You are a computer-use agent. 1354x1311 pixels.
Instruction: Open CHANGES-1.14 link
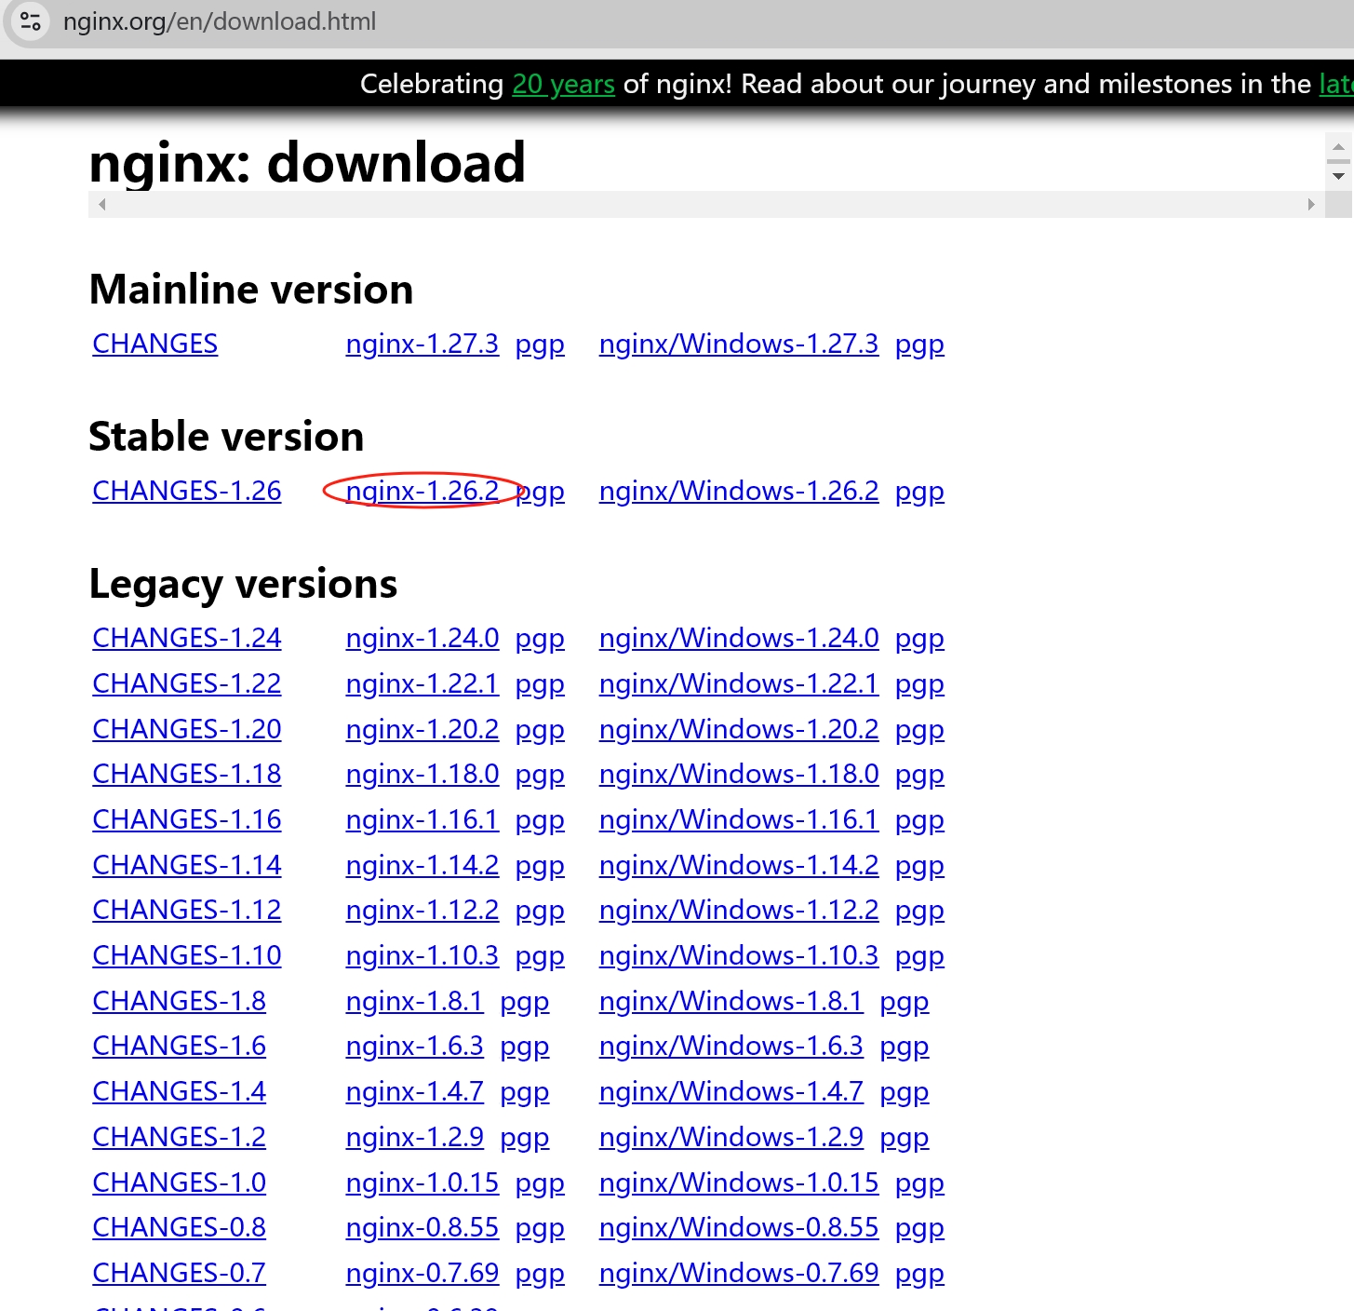[187, 865]
